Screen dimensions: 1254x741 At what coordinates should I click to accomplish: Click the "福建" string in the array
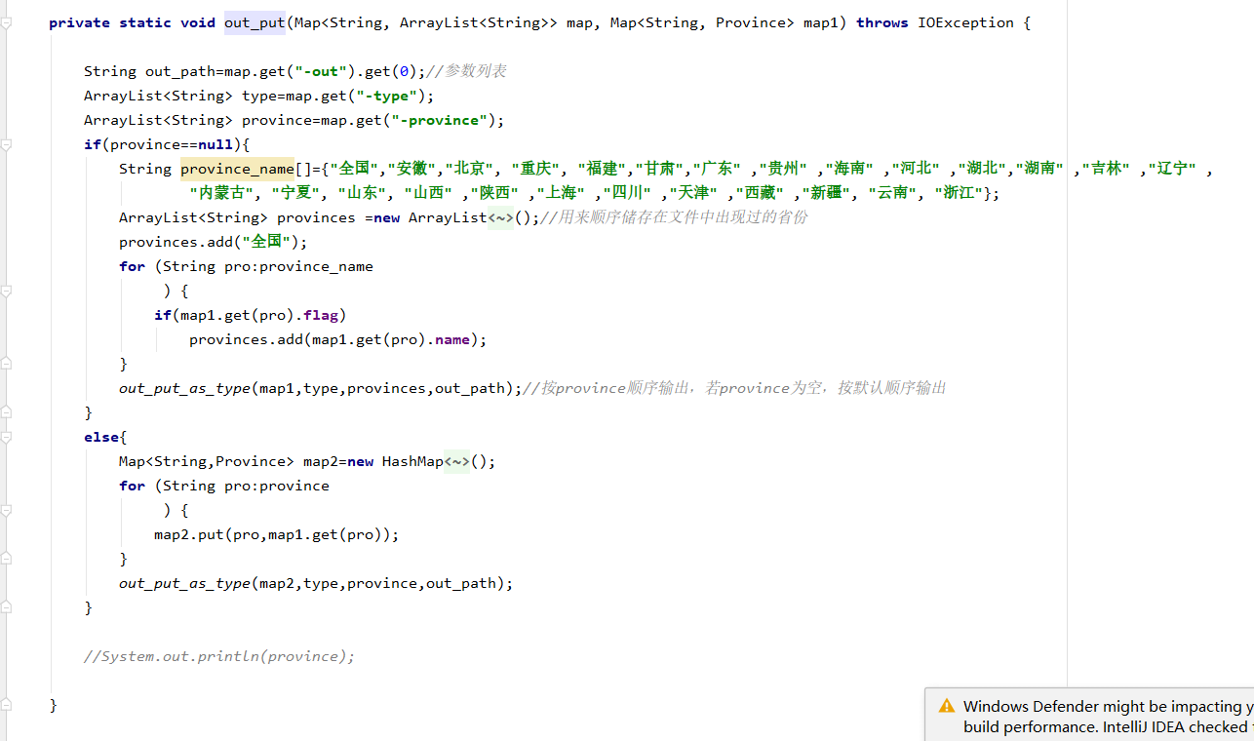(x=601, y=169)
